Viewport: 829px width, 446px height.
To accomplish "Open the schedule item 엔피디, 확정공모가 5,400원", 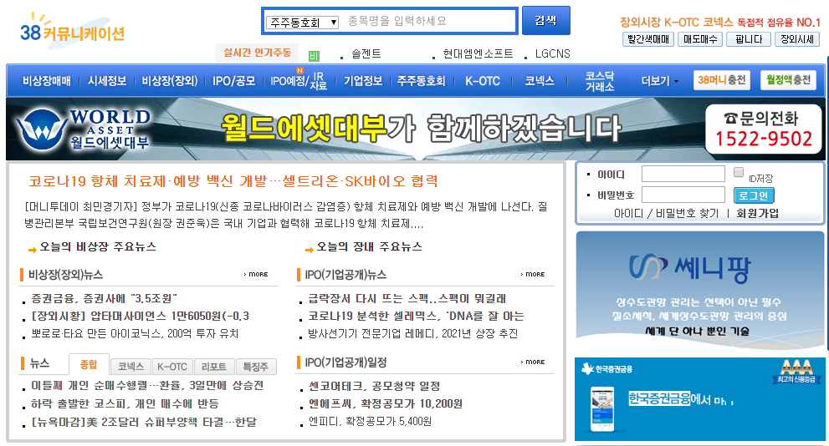I will pos(370,421).
